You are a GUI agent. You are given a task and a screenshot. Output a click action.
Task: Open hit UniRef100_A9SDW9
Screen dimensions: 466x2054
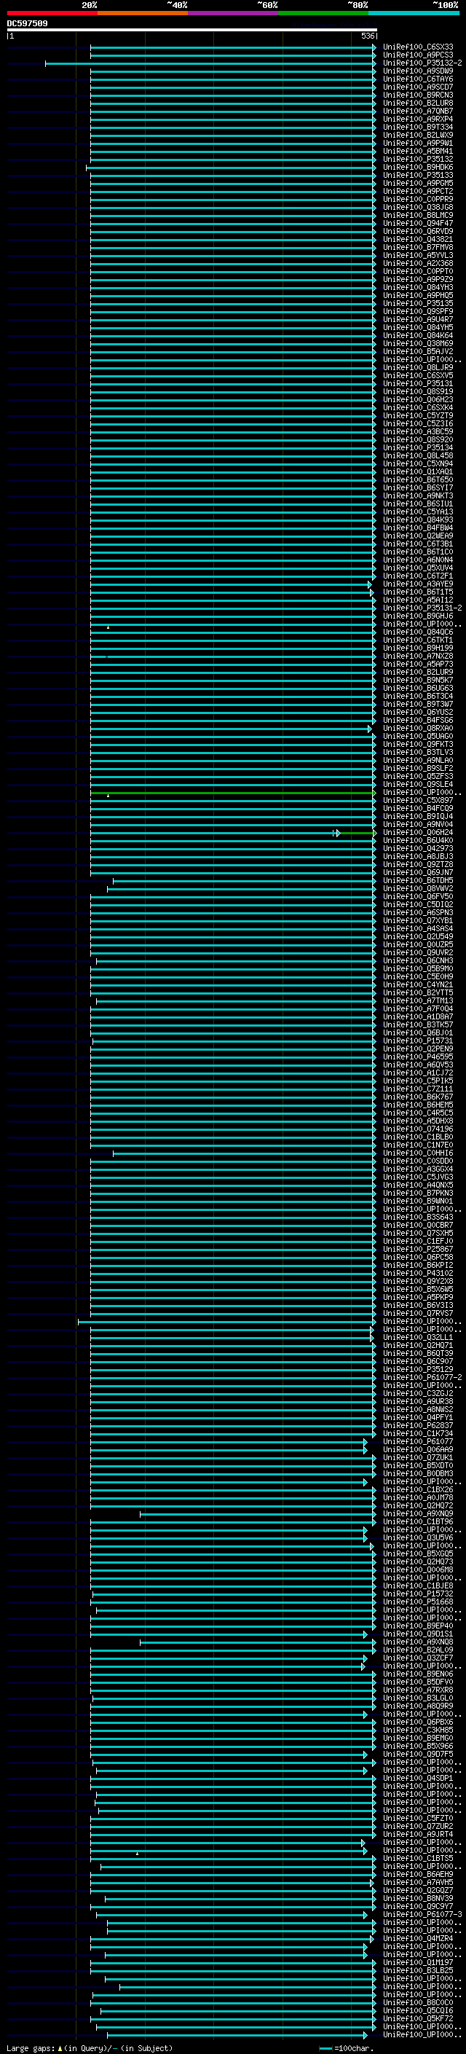(418, 71)
